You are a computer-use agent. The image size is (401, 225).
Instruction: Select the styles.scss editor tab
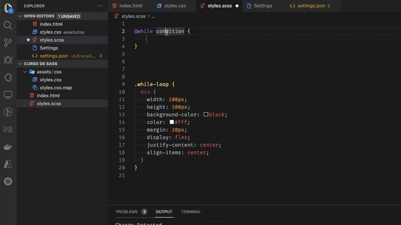(219, 6)
